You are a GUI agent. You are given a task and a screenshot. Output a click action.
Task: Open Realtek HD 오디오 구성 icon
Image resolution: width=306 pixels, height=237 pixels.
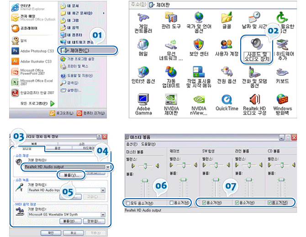tap(255, 102)
